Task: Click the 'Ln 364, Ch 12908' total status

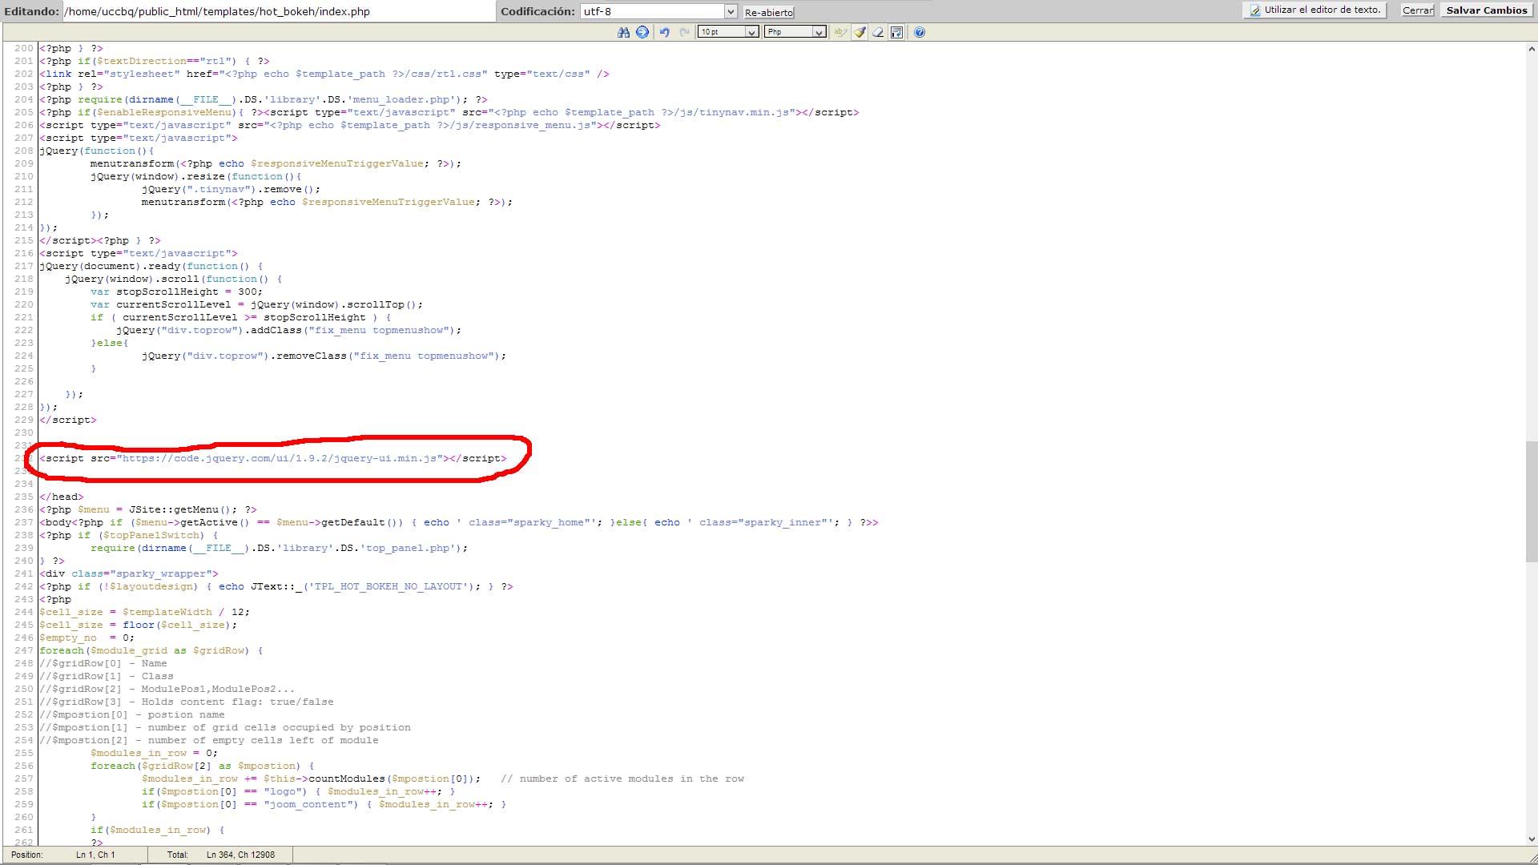Action: pyautogui.click(x=240, y=855)
